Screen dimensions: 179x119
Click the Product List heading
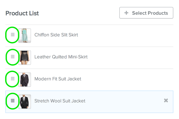pyautogui.click(x=22, y=13)
